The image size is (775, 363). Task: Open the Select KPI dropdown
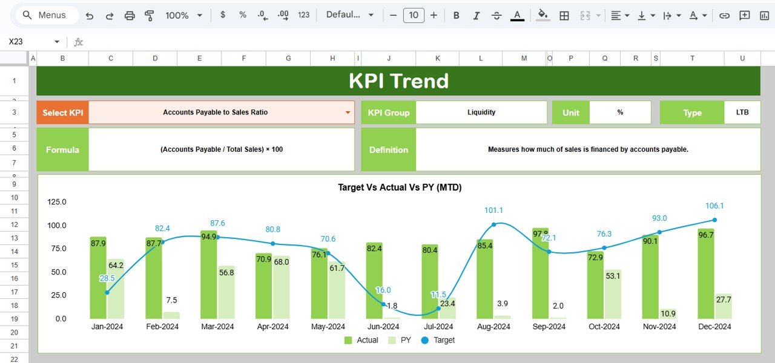pos(348,112)
